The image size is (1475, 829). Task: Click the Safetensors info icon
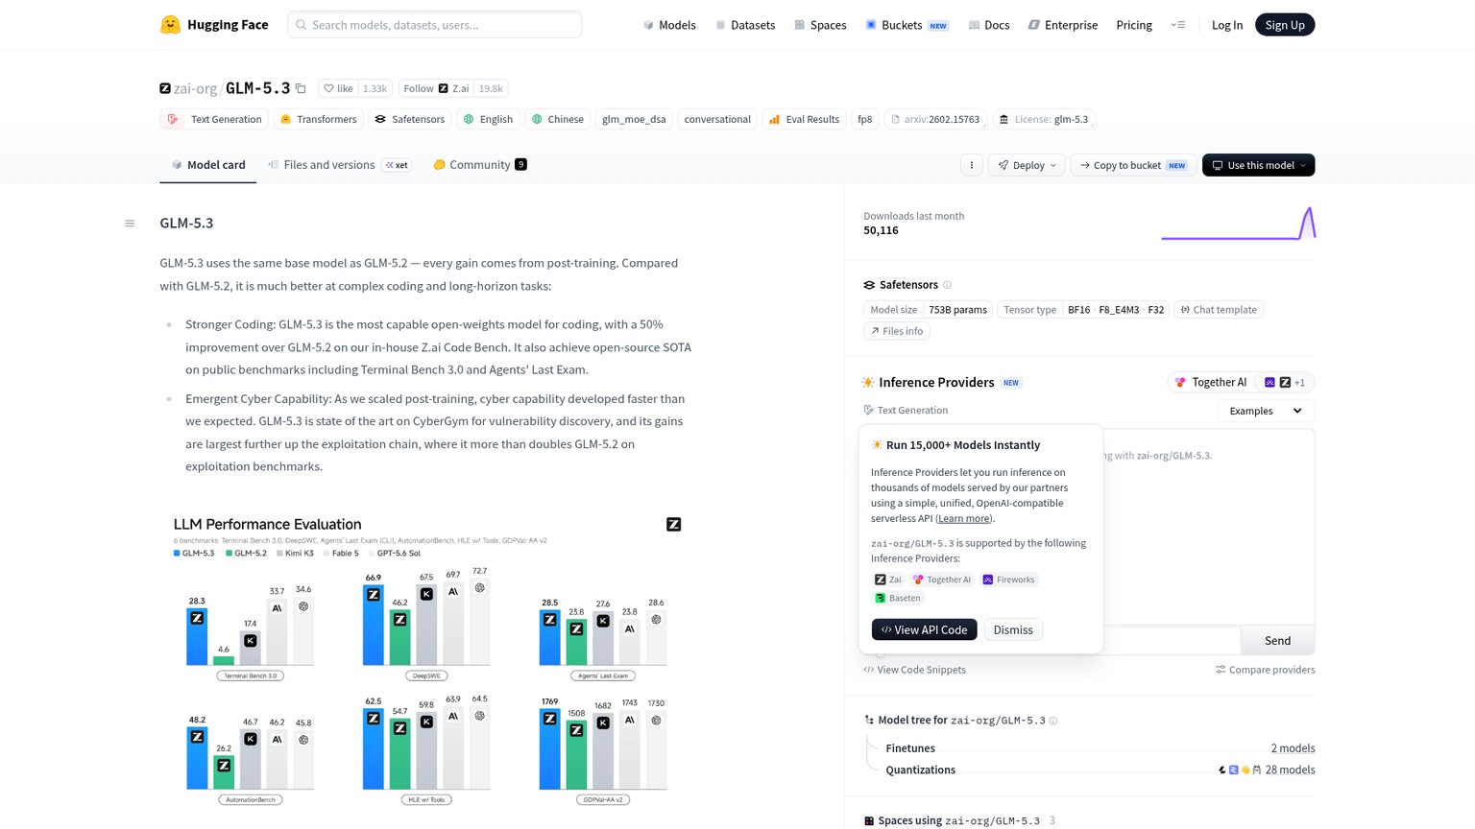click(947, 285)
